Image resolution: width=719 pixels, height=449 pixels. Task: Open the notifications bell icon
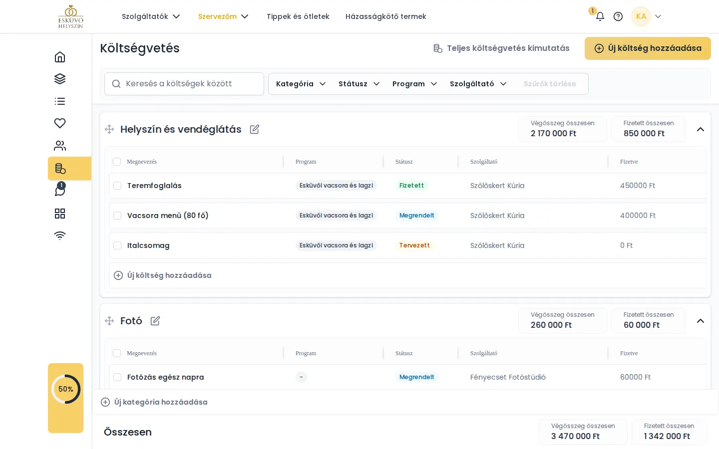click(x=600, y=16)
